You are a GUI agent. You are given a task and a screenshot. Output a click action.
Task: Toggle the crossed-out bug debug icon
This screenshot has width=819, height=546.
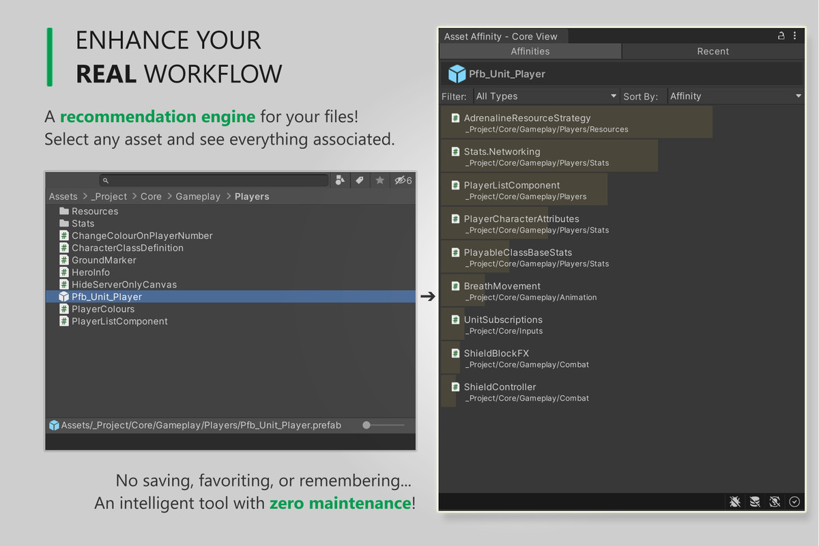(734, 502)
